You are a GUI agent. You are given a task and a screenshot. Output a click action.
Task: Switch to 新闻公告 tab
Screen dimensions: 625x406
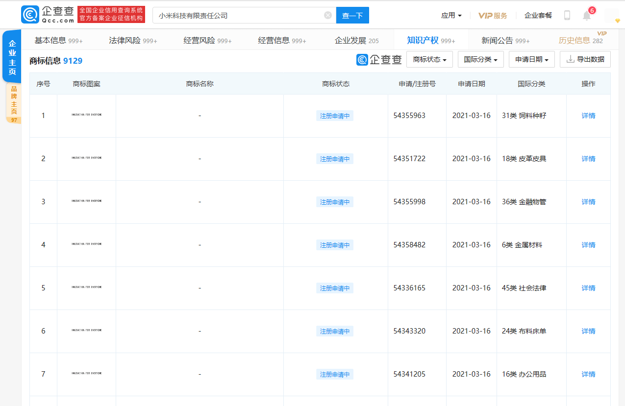(x=505, y=40)
